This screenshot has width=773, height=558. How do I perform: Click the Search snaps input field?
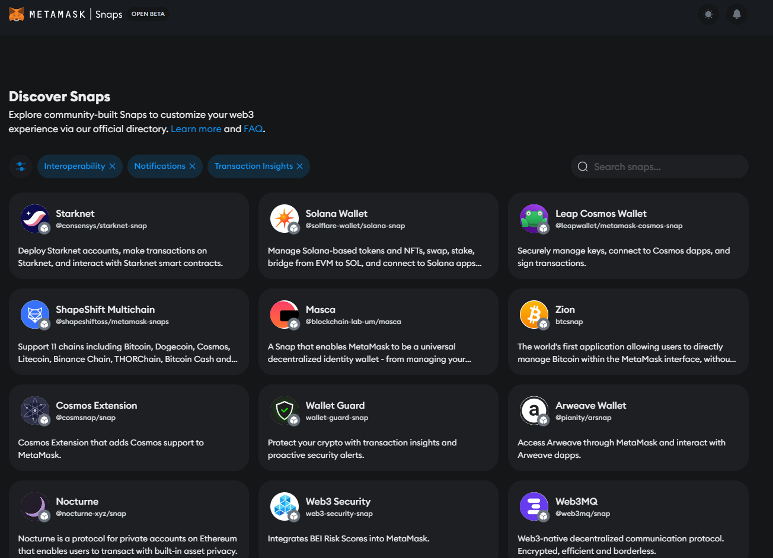click(x=660, y=166)
